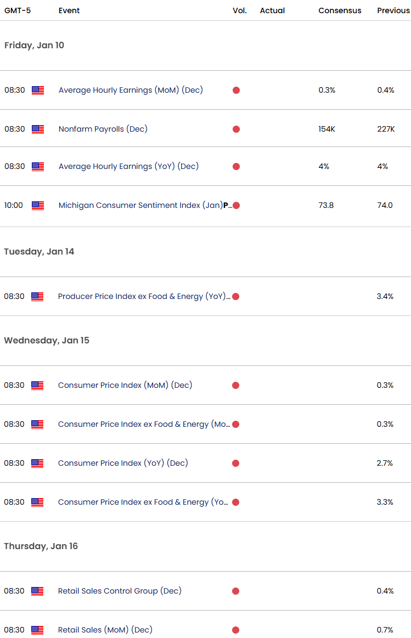Screen dimensions: 411x638
Task: Select the Consensus column header
Action: click(x=340, y=10)
